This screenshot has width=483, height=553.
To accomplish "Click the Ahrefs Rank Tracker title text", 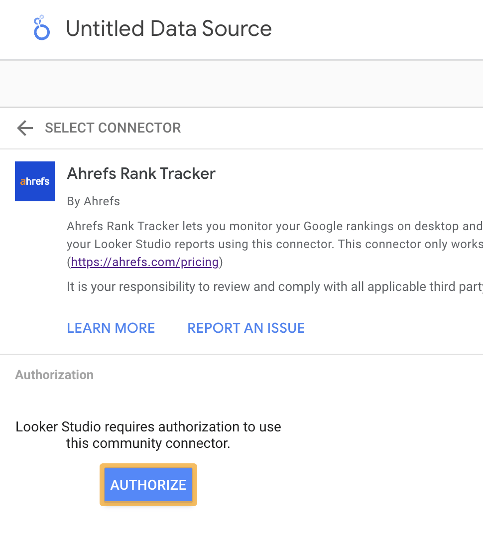I will (x=141, y=173).
